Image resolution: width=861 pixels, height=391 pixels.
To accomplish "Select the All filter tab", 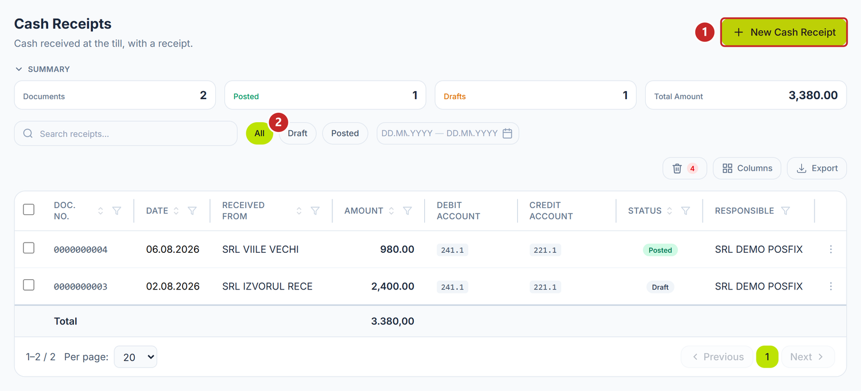I will [259, 133].
